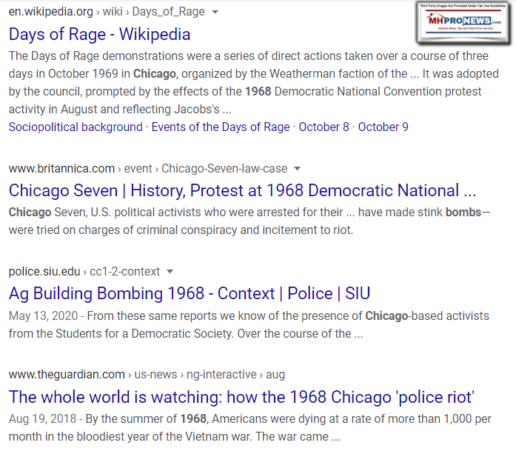Open The whole world is watching article
The width and height of the screenshot is (516, 451).
[x=241, y=396]
